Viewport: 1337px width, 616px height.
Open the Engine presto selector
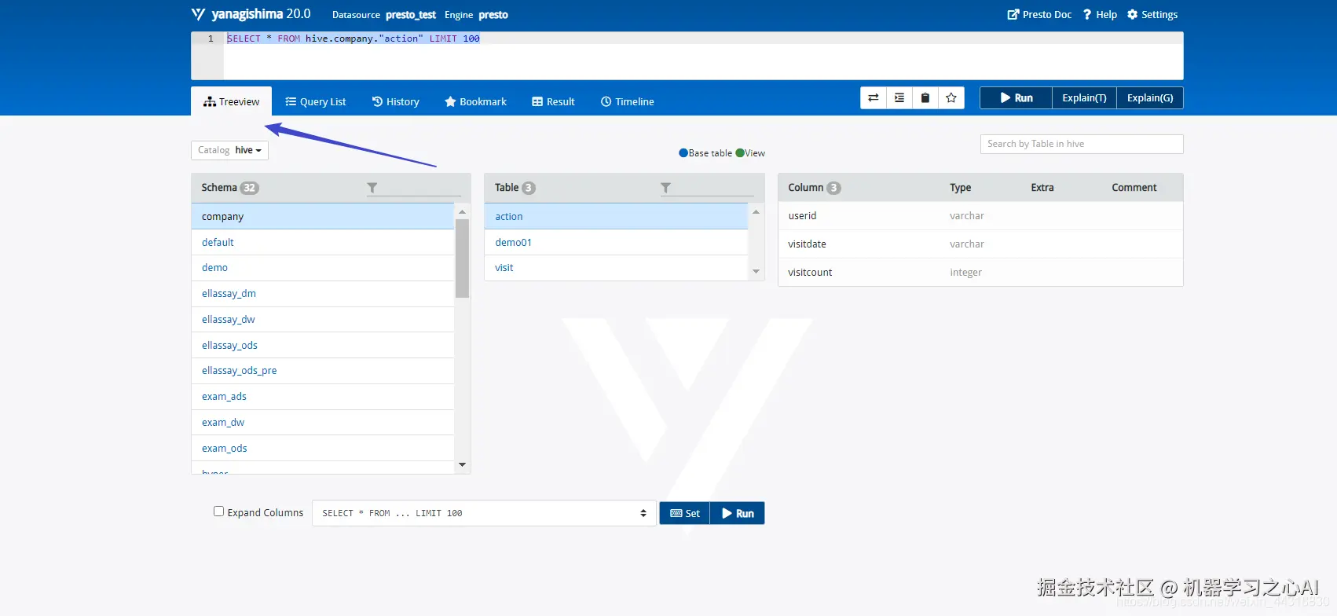tap(476, 15)
